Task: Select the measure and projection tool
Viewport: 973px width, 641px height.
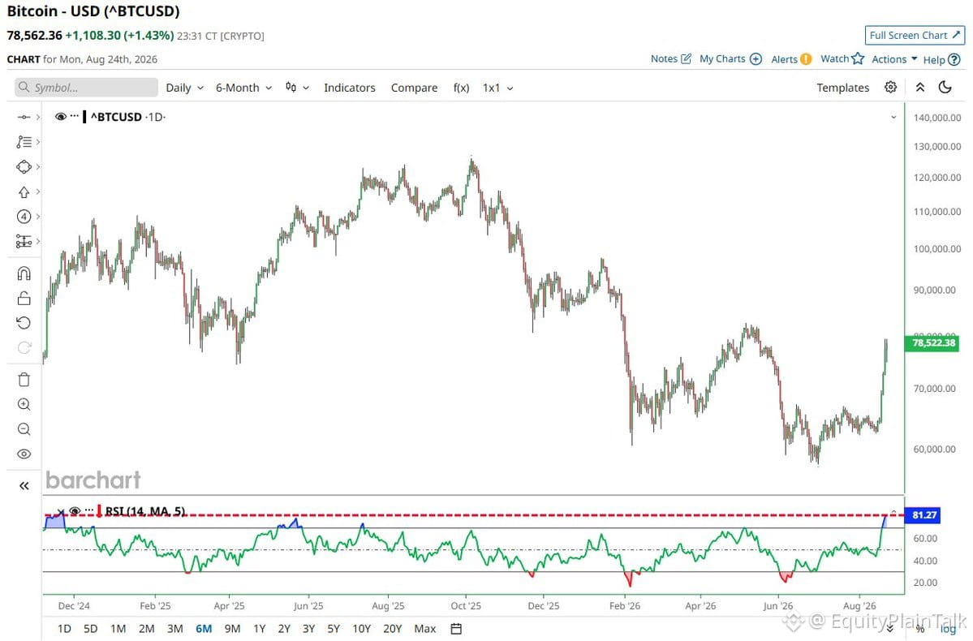Action: pyautogui.click(x=24, y=241)
